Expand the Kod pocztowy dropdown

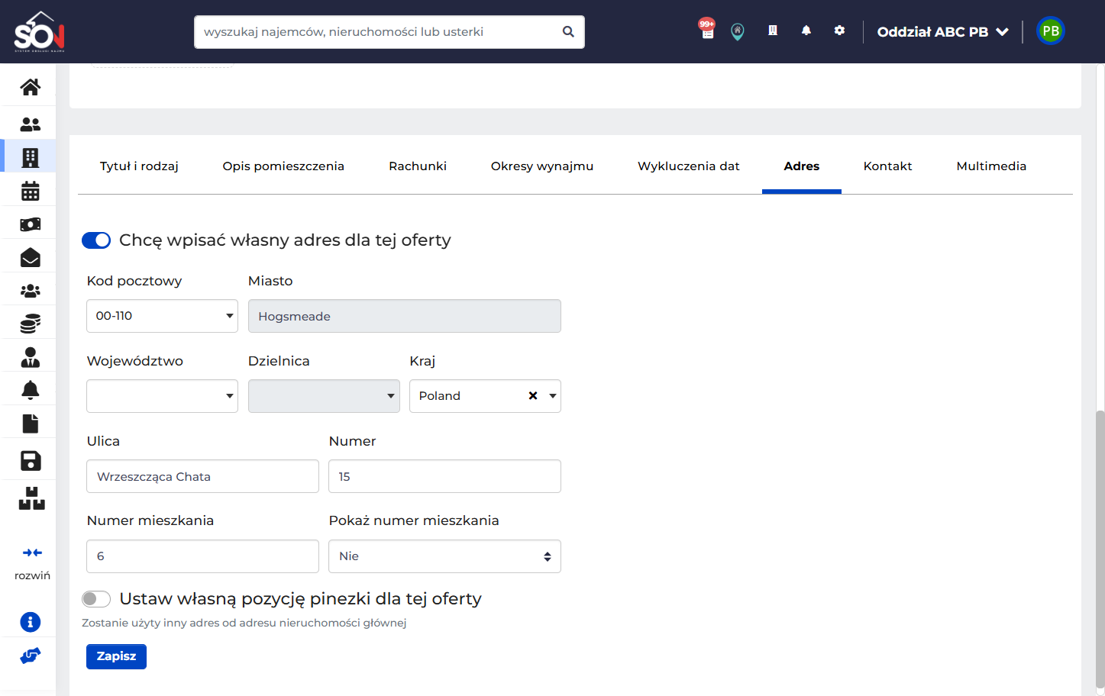(162, 316)
